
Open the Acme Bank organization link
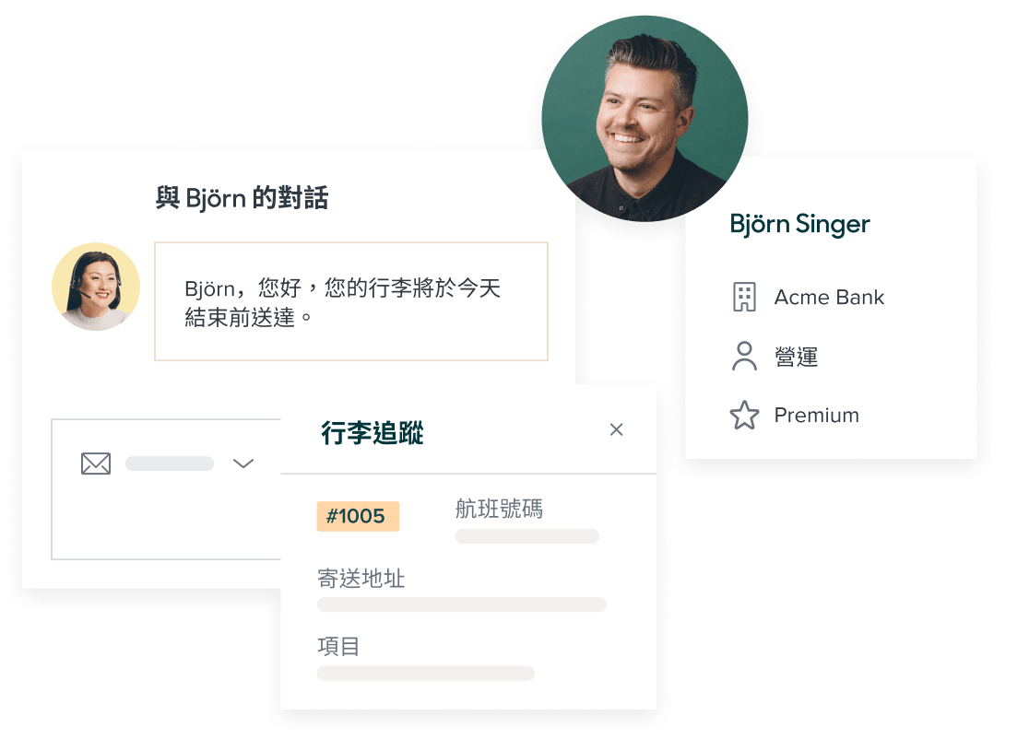pos(829,297)
